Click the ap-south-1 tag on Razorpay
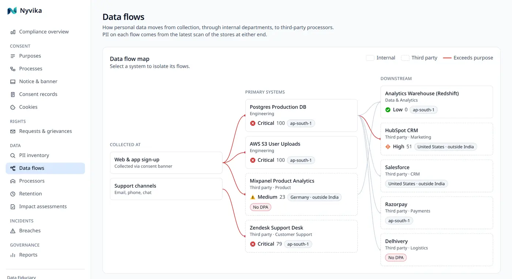Viewport: 512px width, 279px height. [399, 221]
